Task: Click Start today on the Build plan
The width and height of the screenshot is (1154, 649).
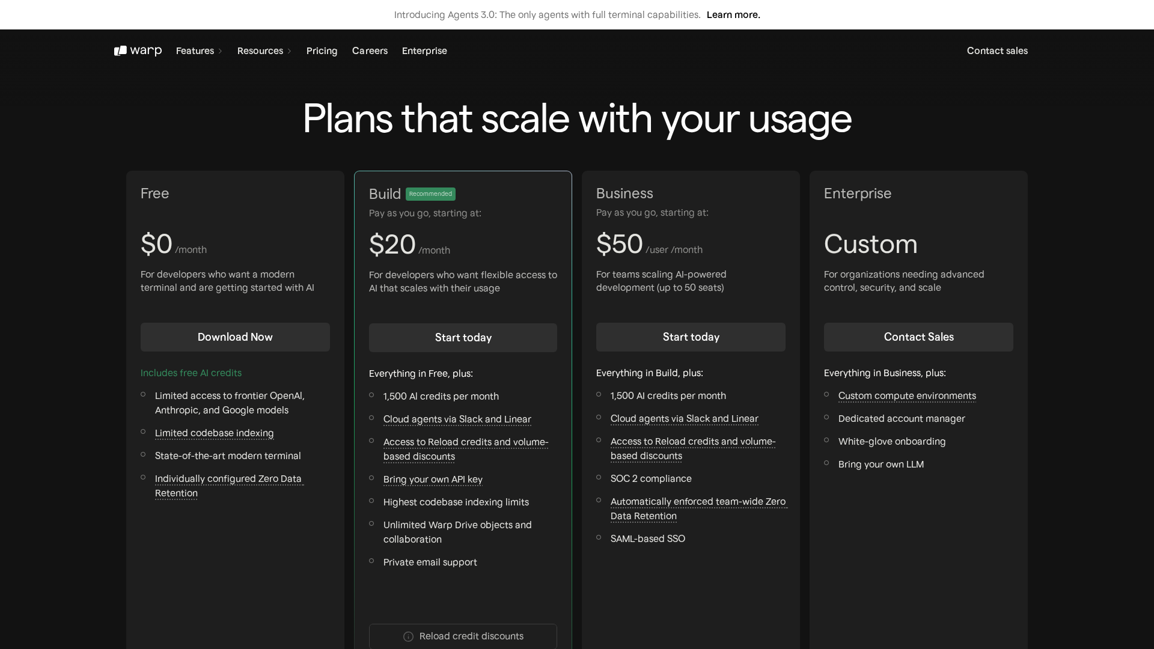Action: point(463,338)
